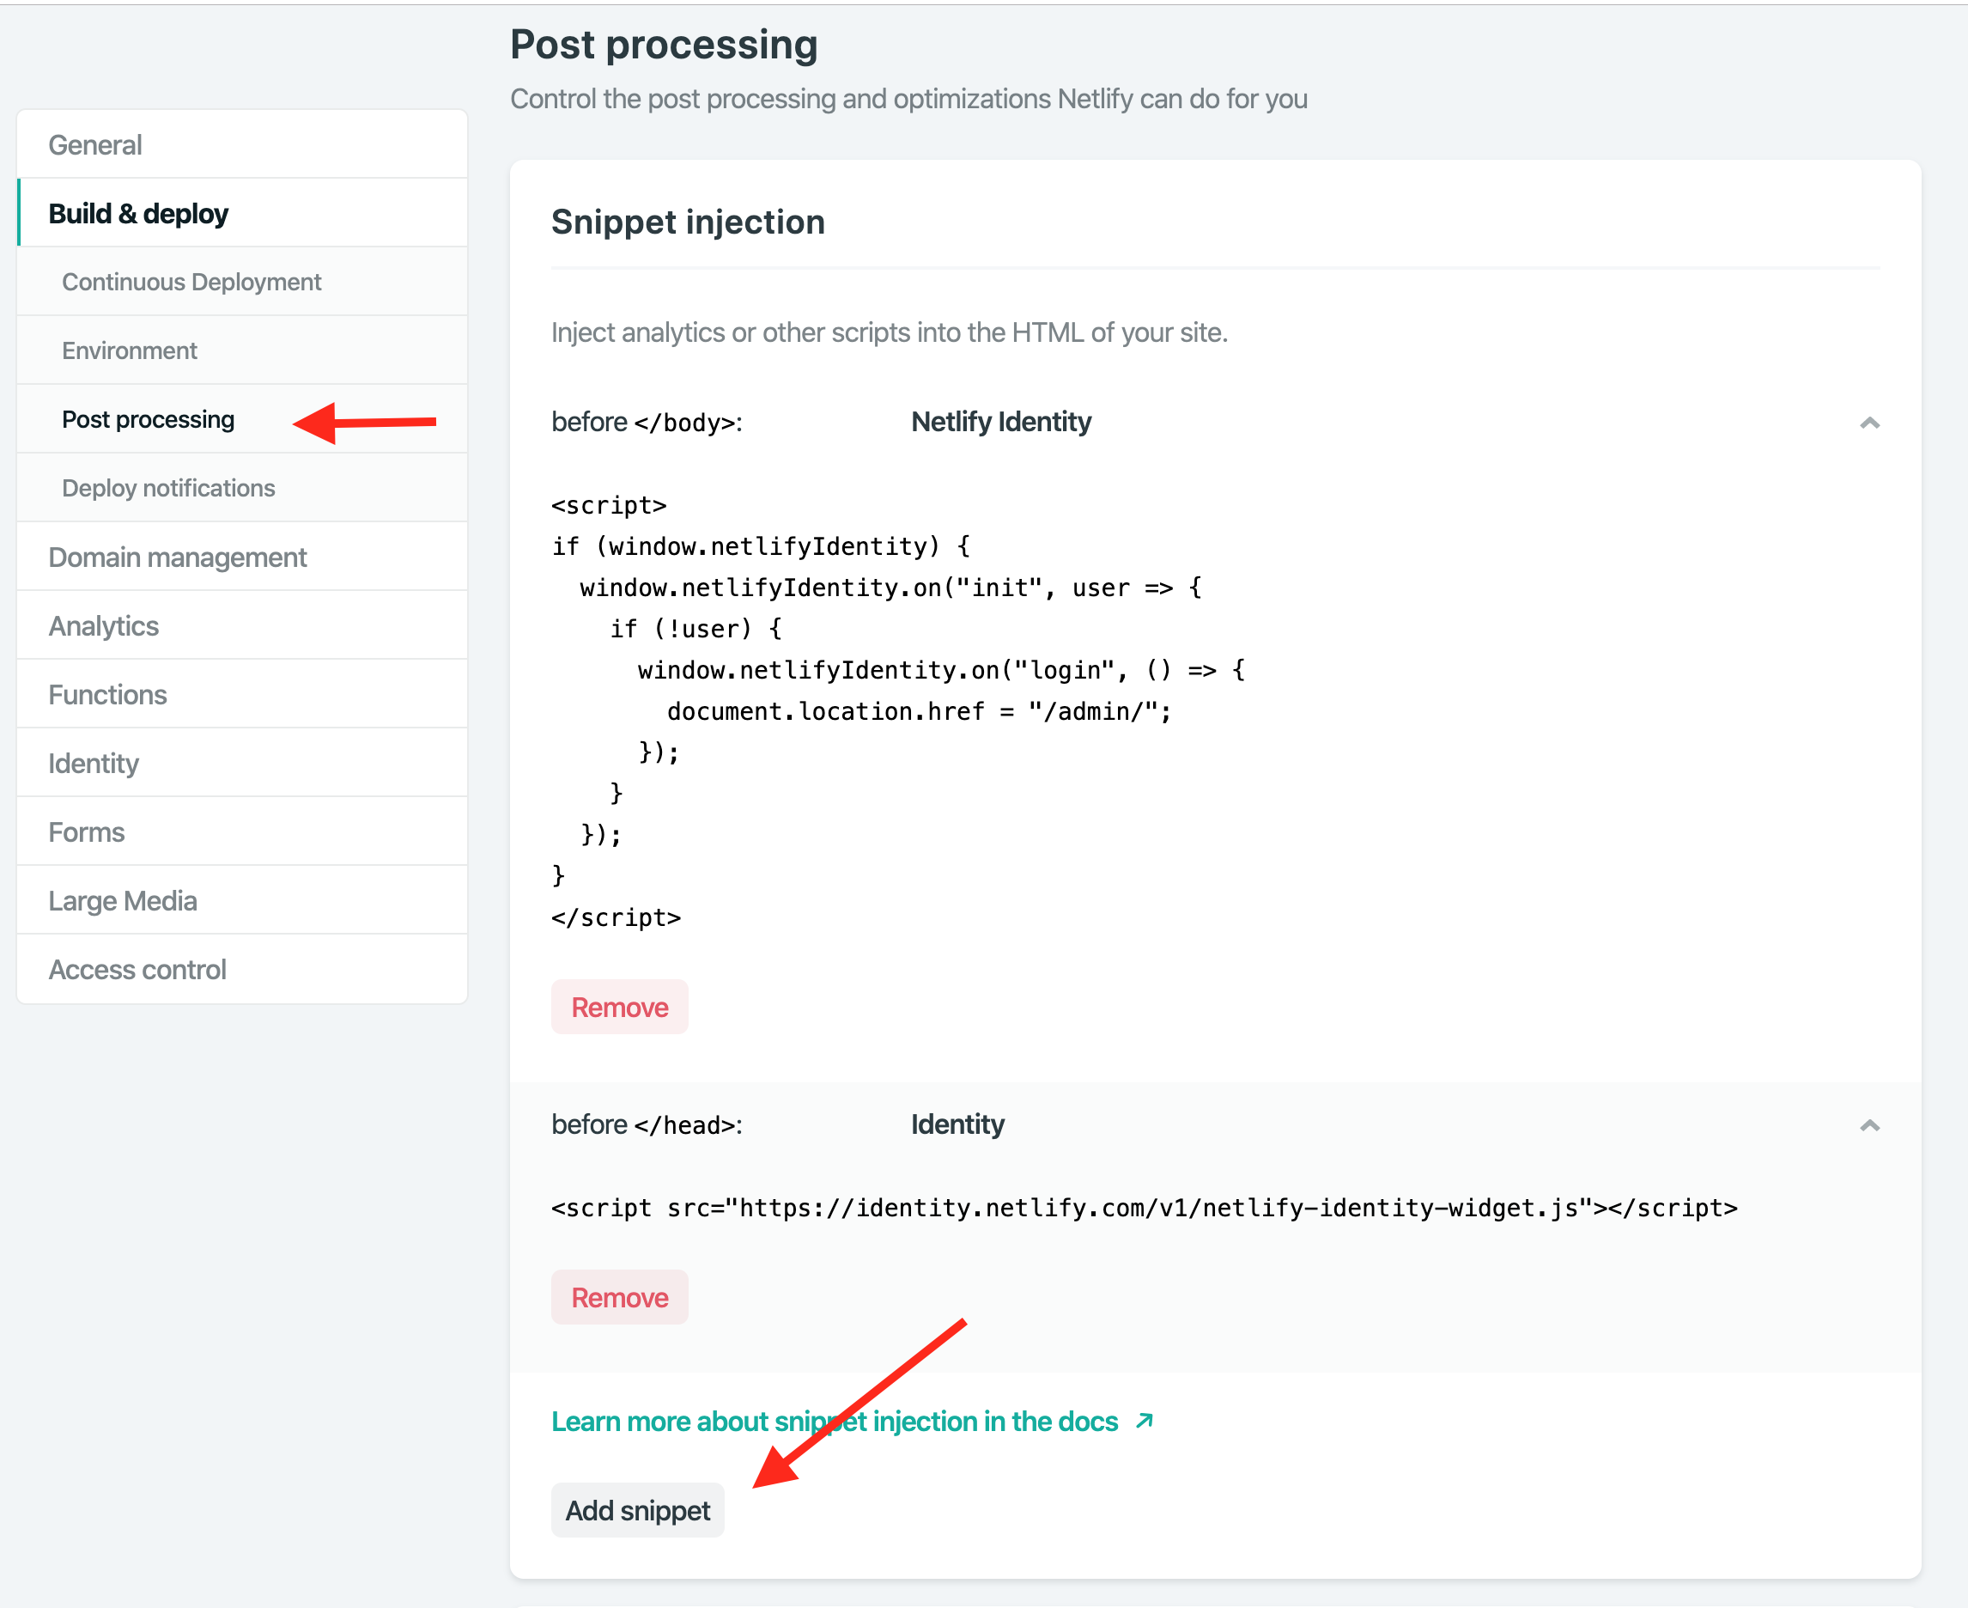The height and width of the screenshot is (1608, 1968).
Task: Click the Netlify Identity snippet title
Action: (x=1000, y=422)
